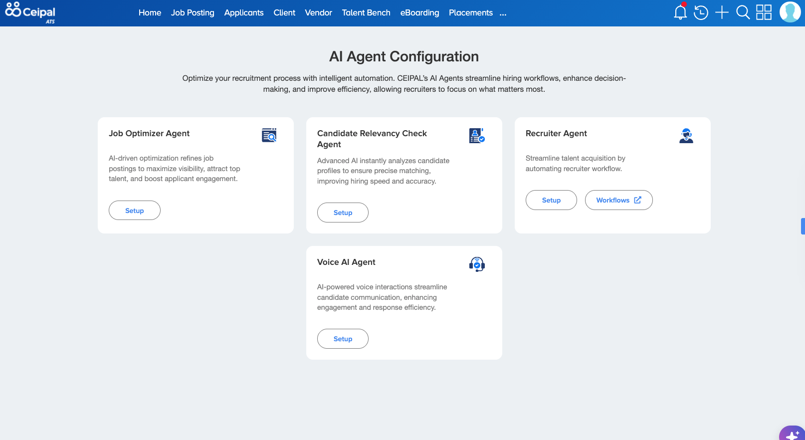Click the Recruiter Agent icon
This screenshot has height=440, width=805.
(686, 135)
